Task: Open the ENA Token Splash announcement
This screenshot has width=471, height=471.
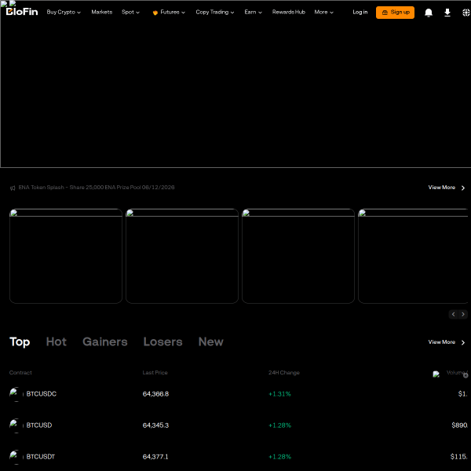Action: [97, 188]
